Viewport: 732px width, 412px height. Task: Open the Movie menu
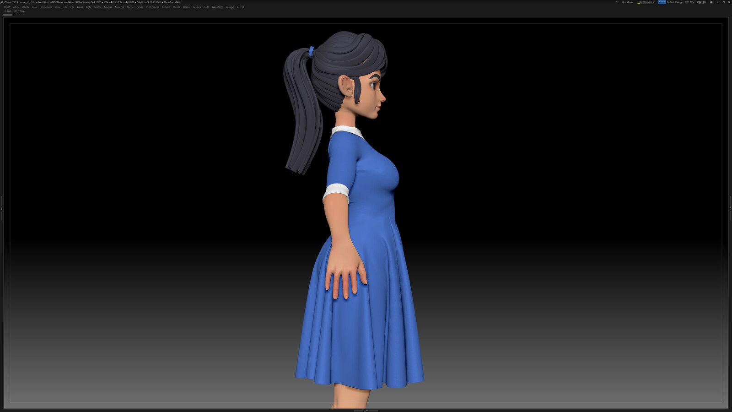coord(130,7)
